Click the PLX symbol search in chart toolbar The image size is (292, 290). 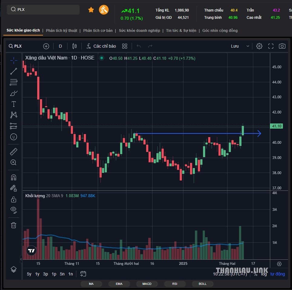(15, 46)
